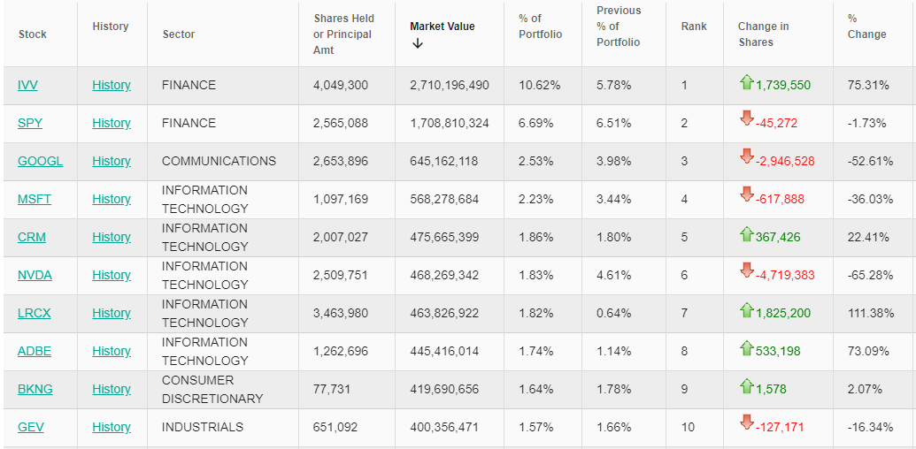
Task: Click the red down arrow in GOOGL row
Action: [x=746, y=157]
